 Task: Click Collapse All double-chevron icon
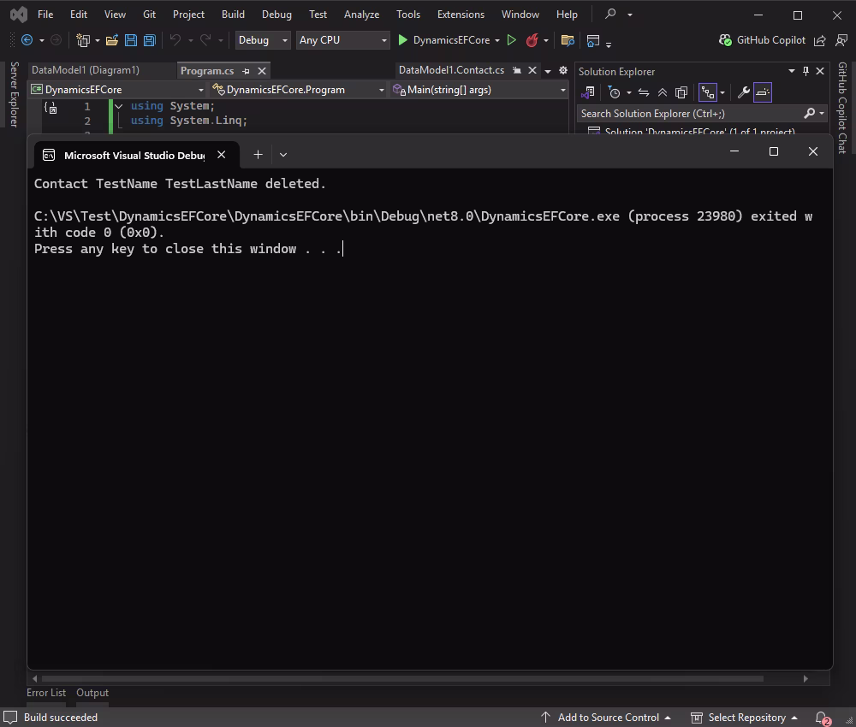[x=663, y=92]
